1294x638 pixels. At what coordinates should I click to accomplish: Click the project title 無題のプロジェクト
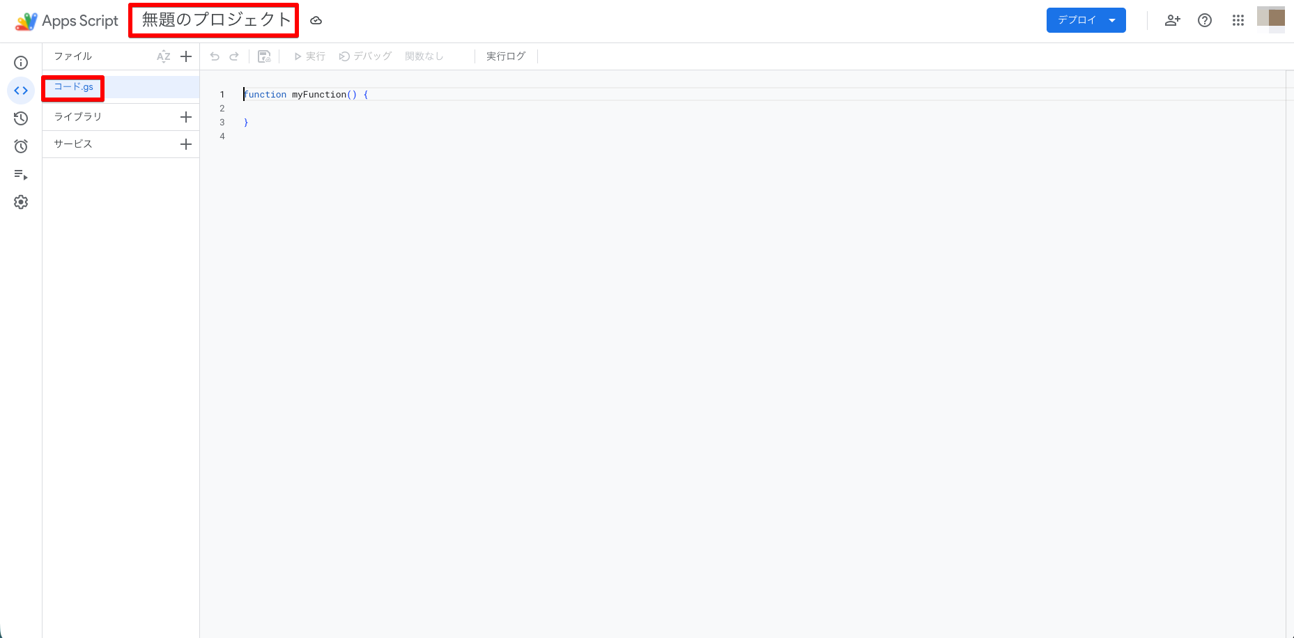pos(216,20)
